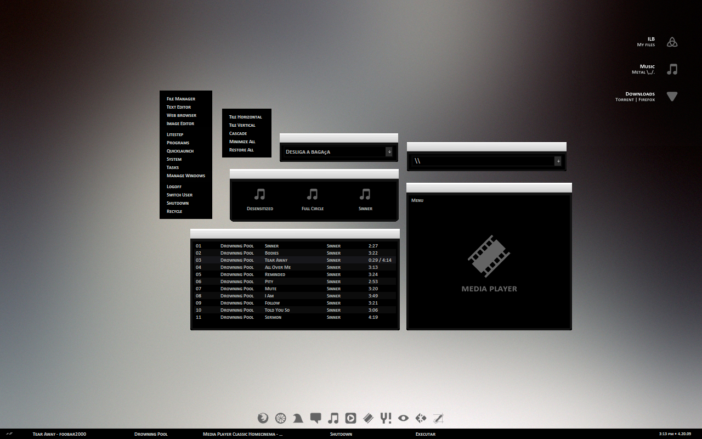Open the ILB My Files triquetra icon

(x=672, y=42)
